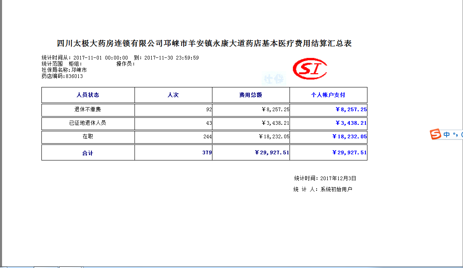Viewport: 463px width, 268px height.
Task: Click ¥3,438.21 in the 费用总额 column
Action: pos(275,123)
